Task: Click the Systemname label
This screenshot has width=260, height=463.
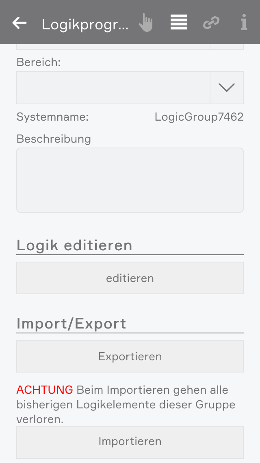Action: coord(52,117)
